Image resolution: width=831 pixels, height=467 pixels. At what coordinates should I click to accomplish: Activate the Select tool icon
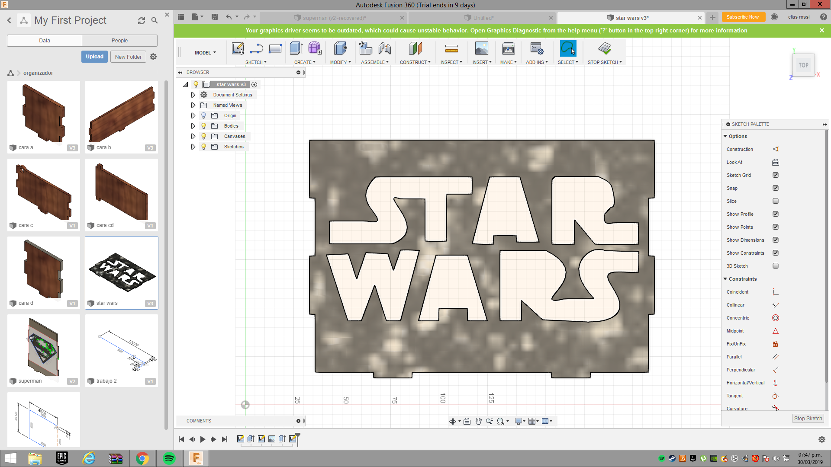point(568,48)
